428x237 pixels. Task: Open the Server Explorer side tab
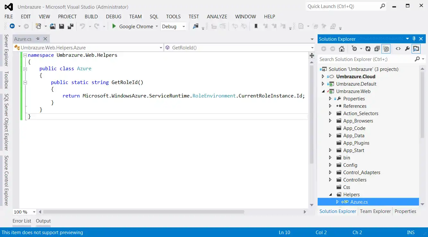(6, 50)
